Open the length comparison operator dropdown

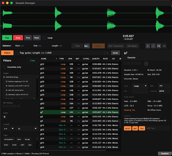coord(9,129)
